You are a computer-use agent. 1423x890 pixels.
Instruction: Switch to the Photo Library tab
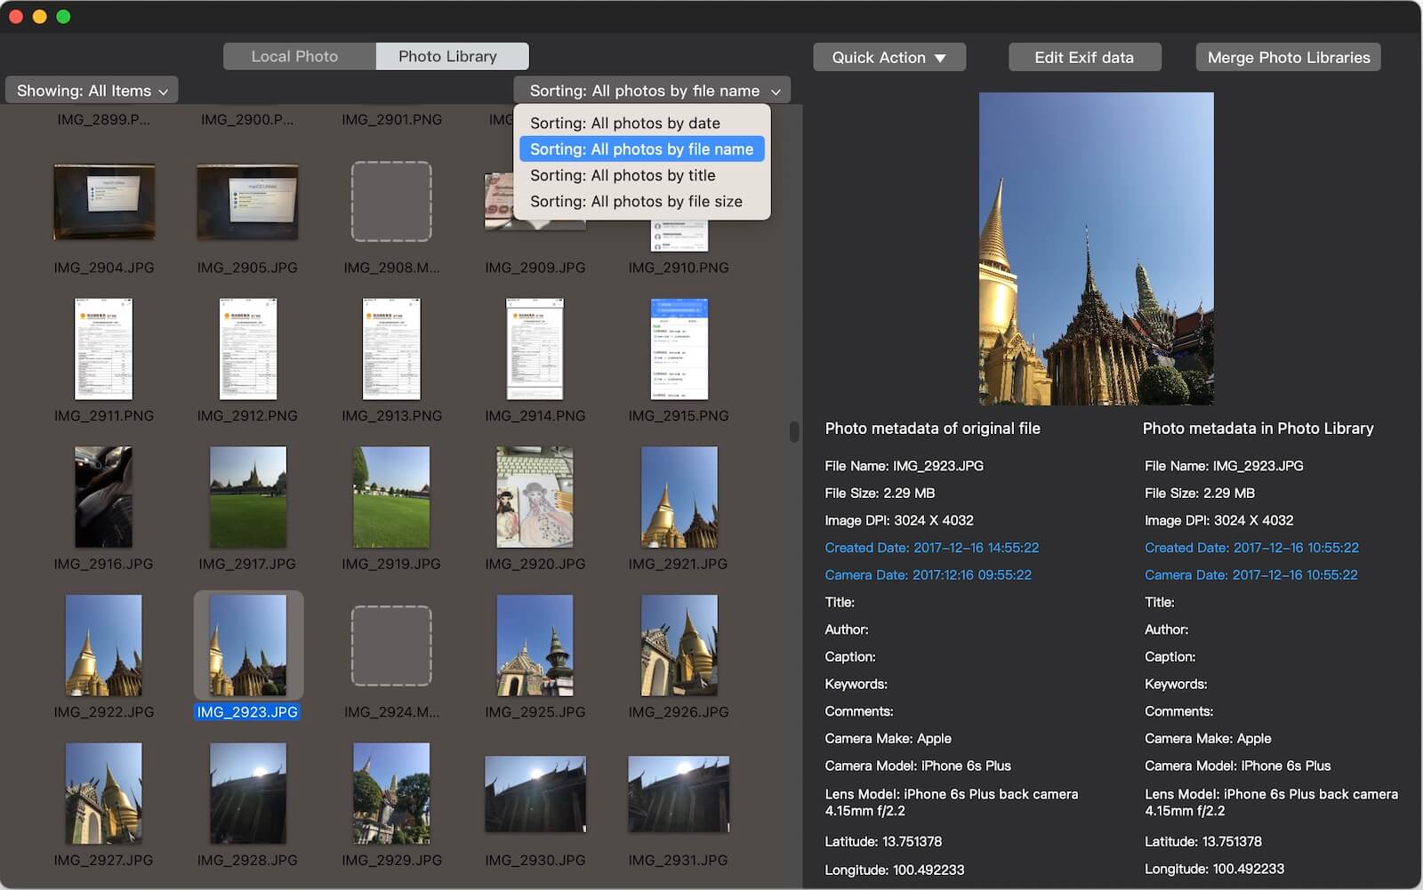(x=452, y=56)
